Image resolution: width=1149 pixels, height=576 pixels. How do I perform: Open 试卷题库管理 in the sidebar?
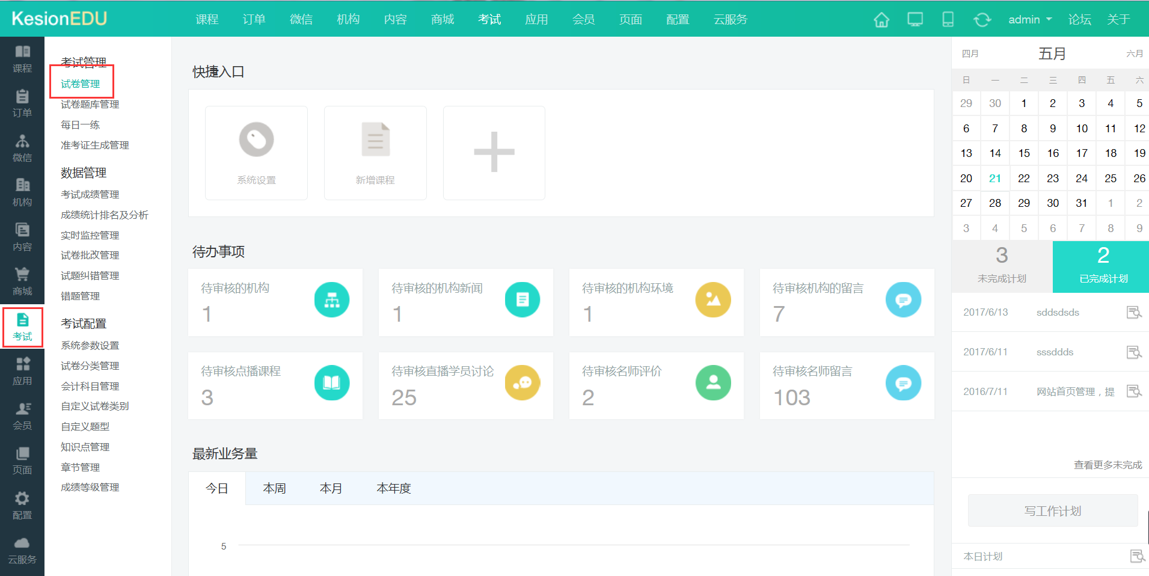point(90,105)
